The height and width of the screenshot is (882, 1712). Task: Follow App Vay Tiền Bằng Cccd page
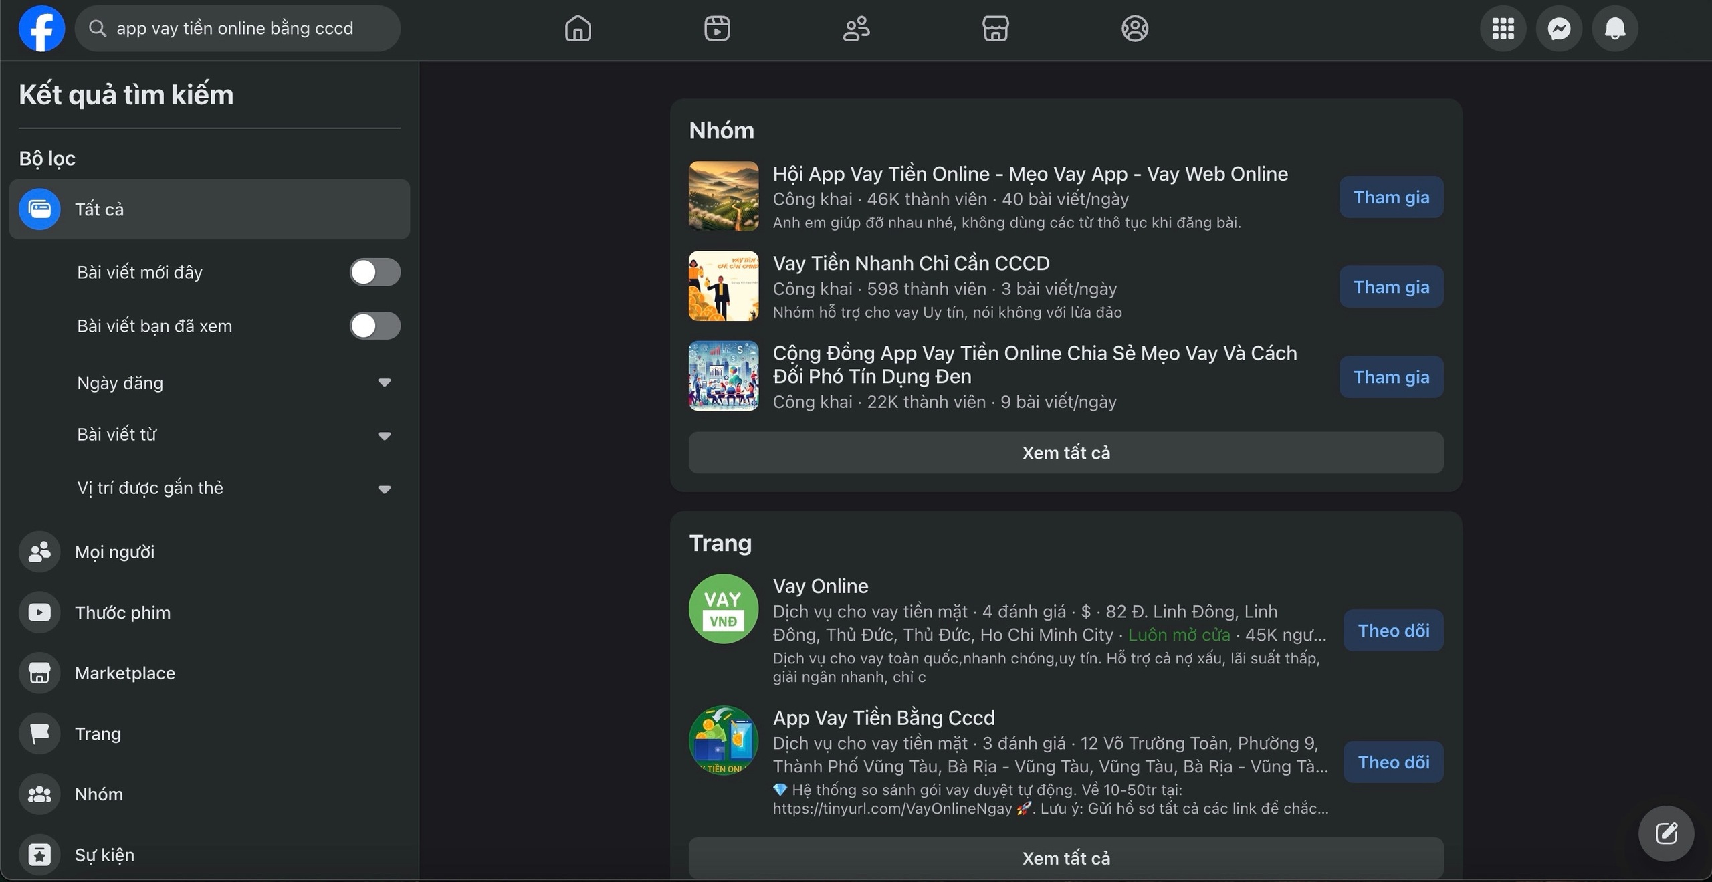pos(1394,762)
